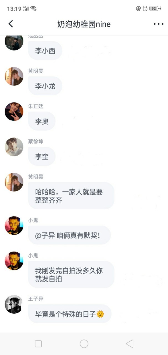
Task: Open 朱正廷's avatar with peace sign
Action: (x=14, y=111)
